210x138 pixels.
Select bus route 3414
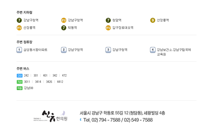point(38,82)
